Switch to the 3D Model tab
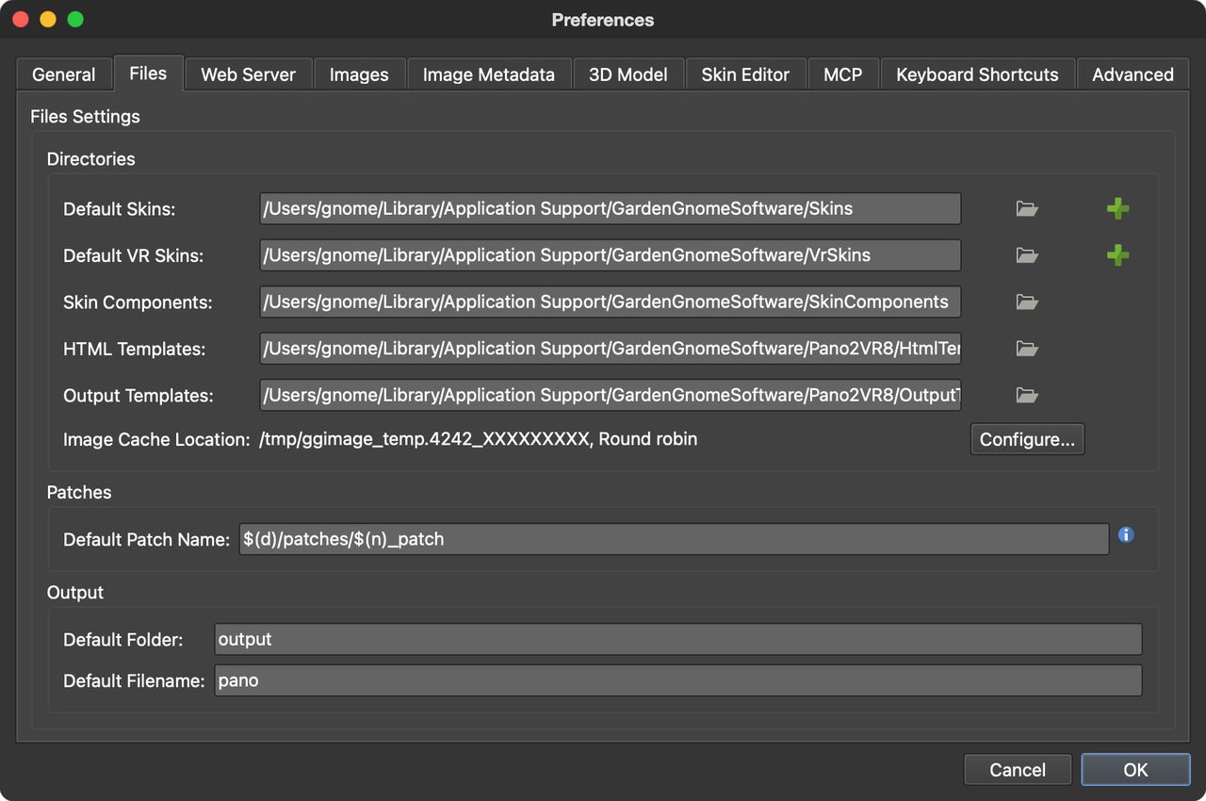The width and height of the screenshot is (1206, 801). [628, 74]
